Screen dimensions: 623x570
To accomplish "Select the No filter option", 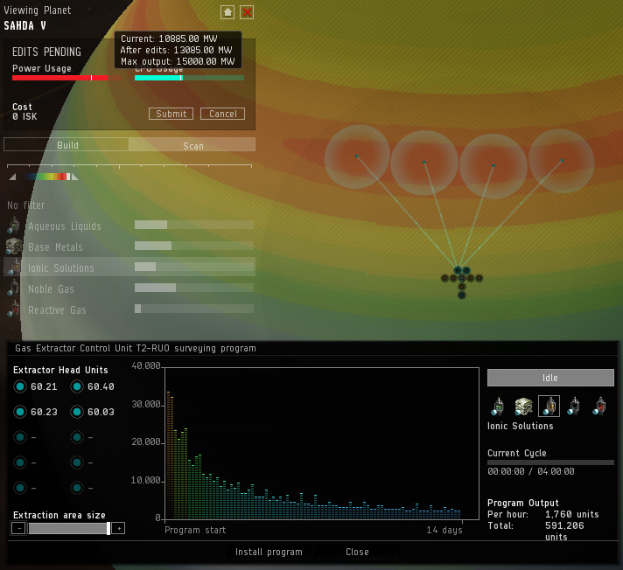I will [x=26, y=205].
